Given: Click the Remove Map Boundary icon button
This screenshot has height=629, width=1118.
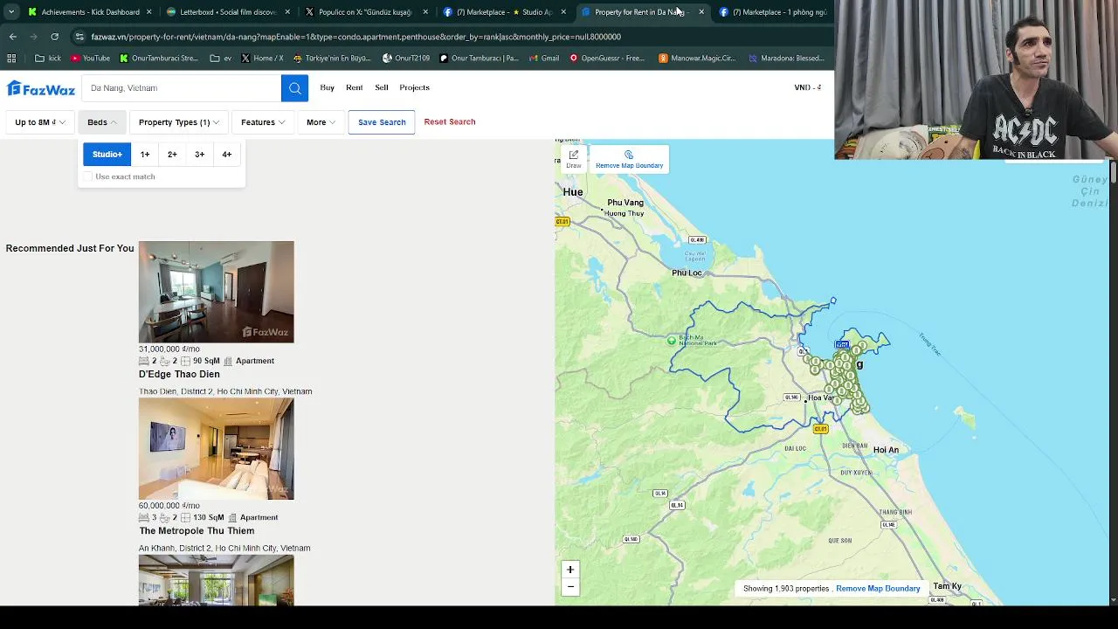Looking at the screenshot, I should pos(629,159).
